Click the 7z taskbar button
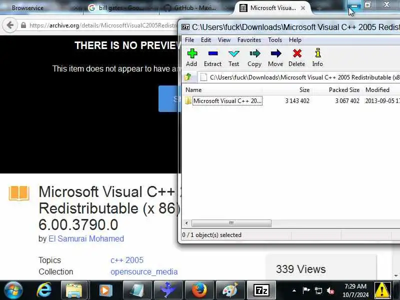This screenshot has height=300, width=400. [261, 290]
